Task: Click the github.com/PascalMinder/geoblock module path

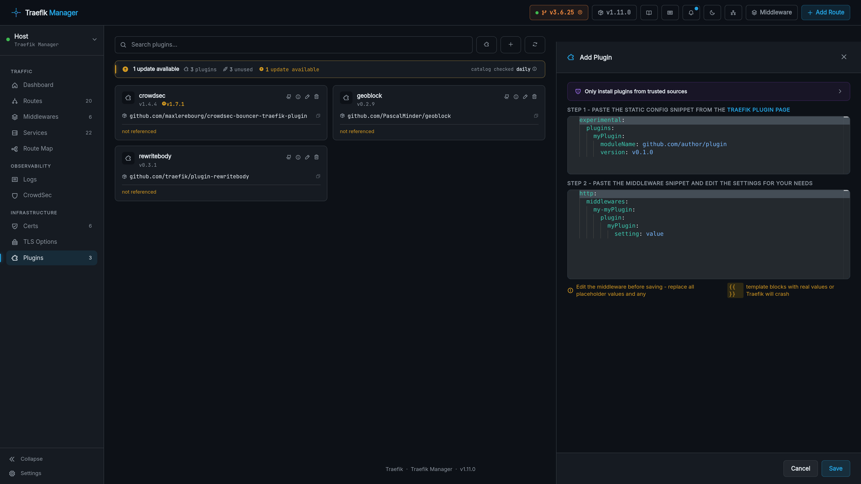Action: tap(399, 116)
